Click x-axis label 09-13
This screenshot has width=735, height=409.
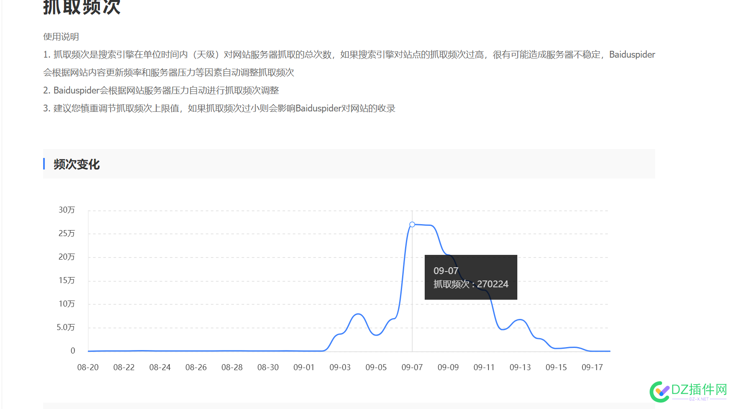pos(520,367)
